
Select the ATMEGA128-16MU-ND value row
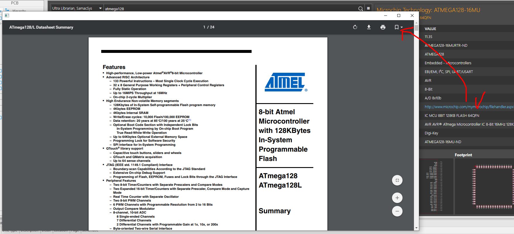466,142
